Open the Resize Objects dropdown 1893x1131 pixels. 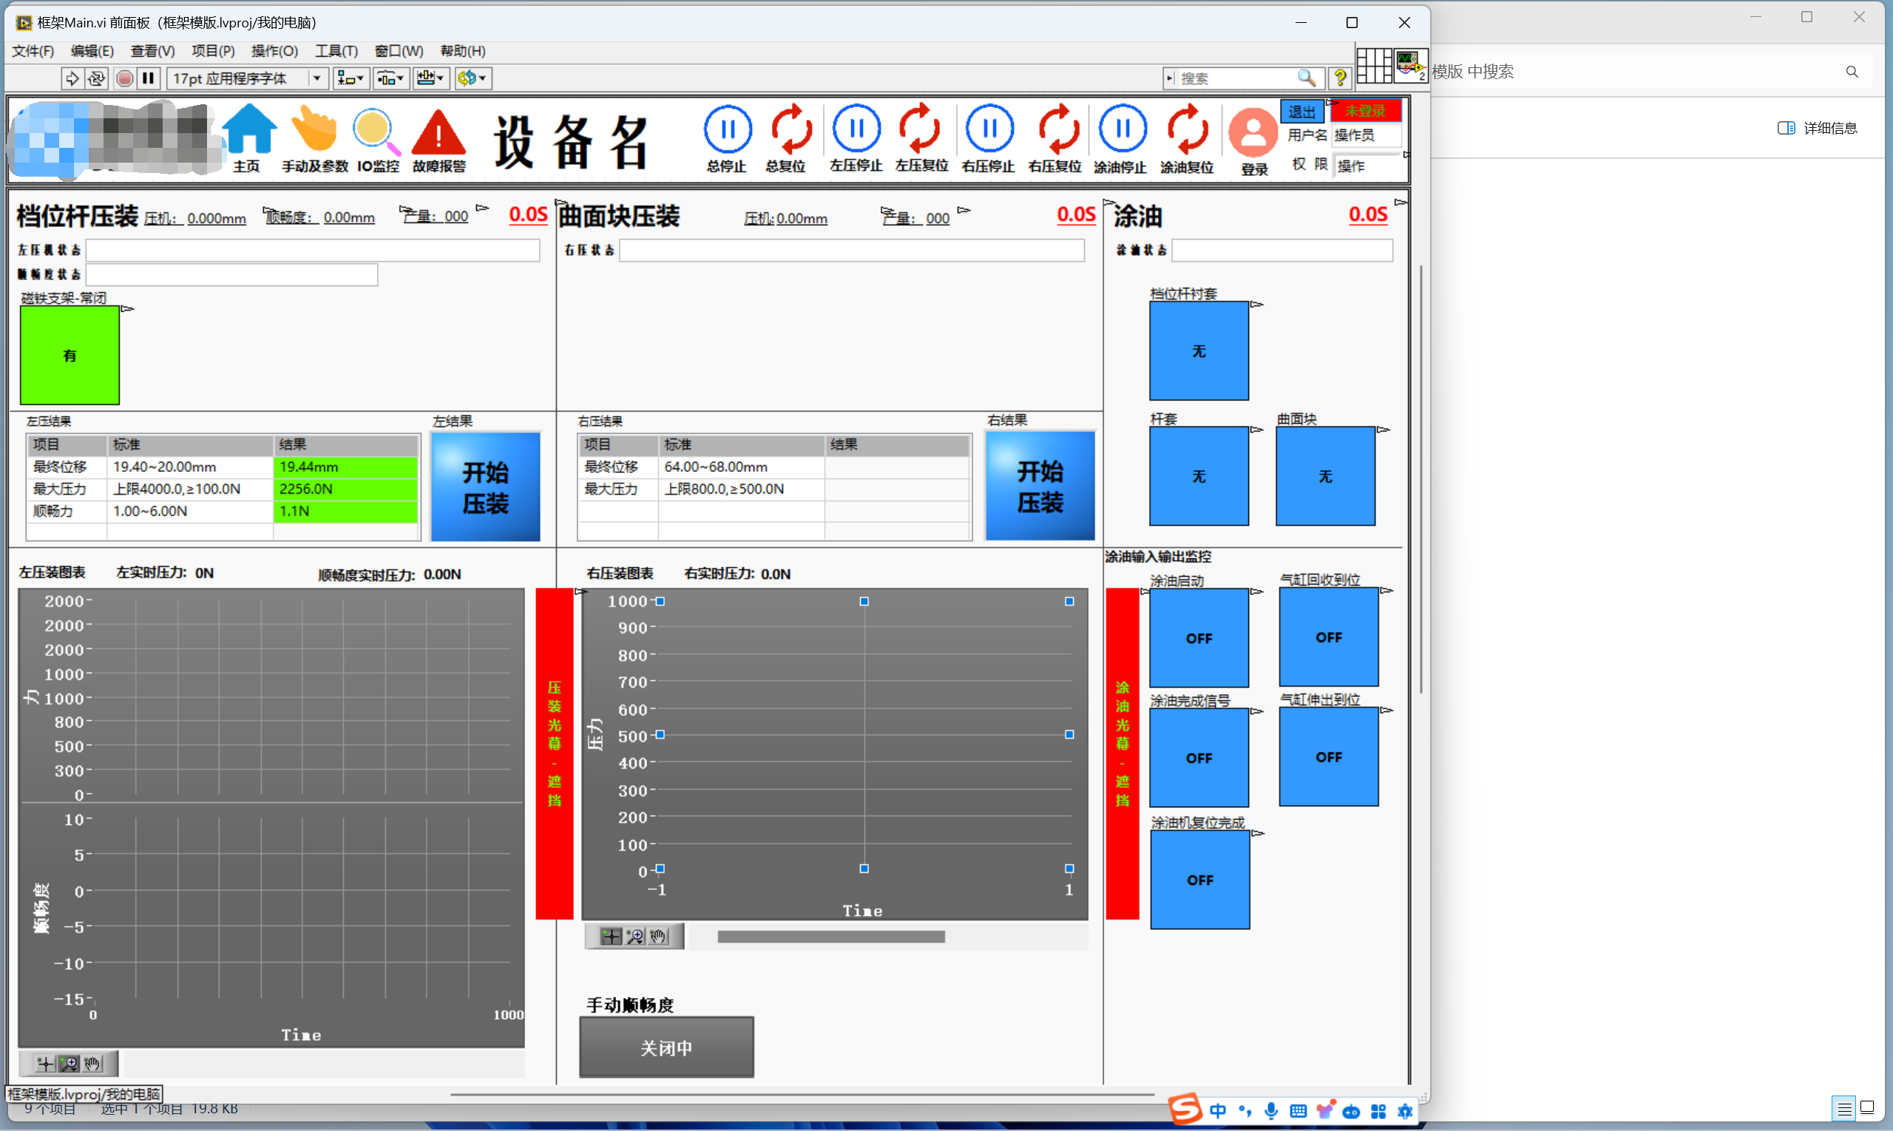(x=431, y=78)
